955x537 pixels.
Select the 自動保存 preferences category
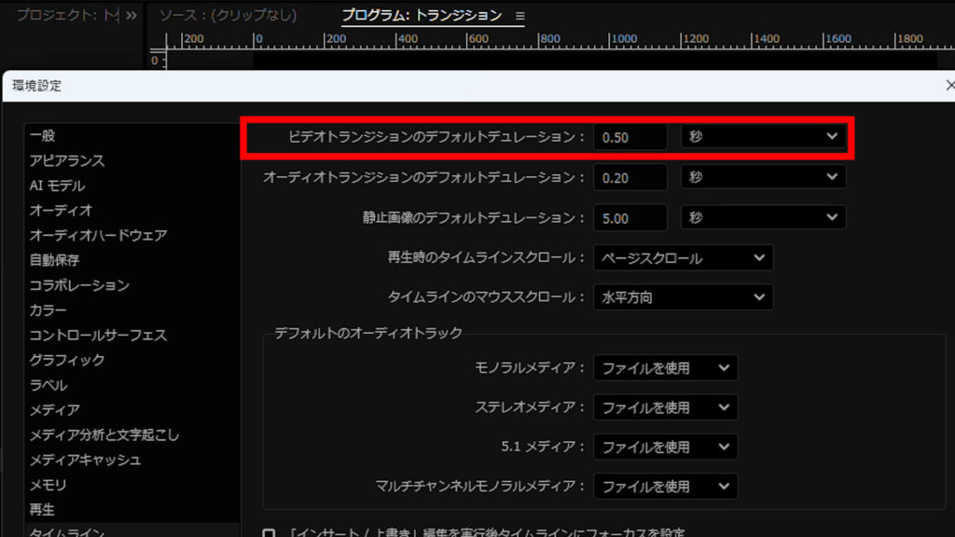point(54,260)
